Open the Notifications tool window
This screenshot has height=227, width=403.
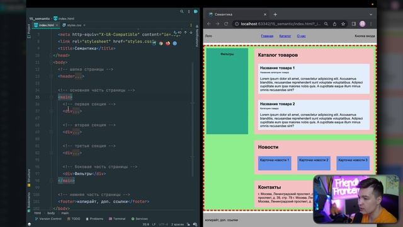[197, 36]
